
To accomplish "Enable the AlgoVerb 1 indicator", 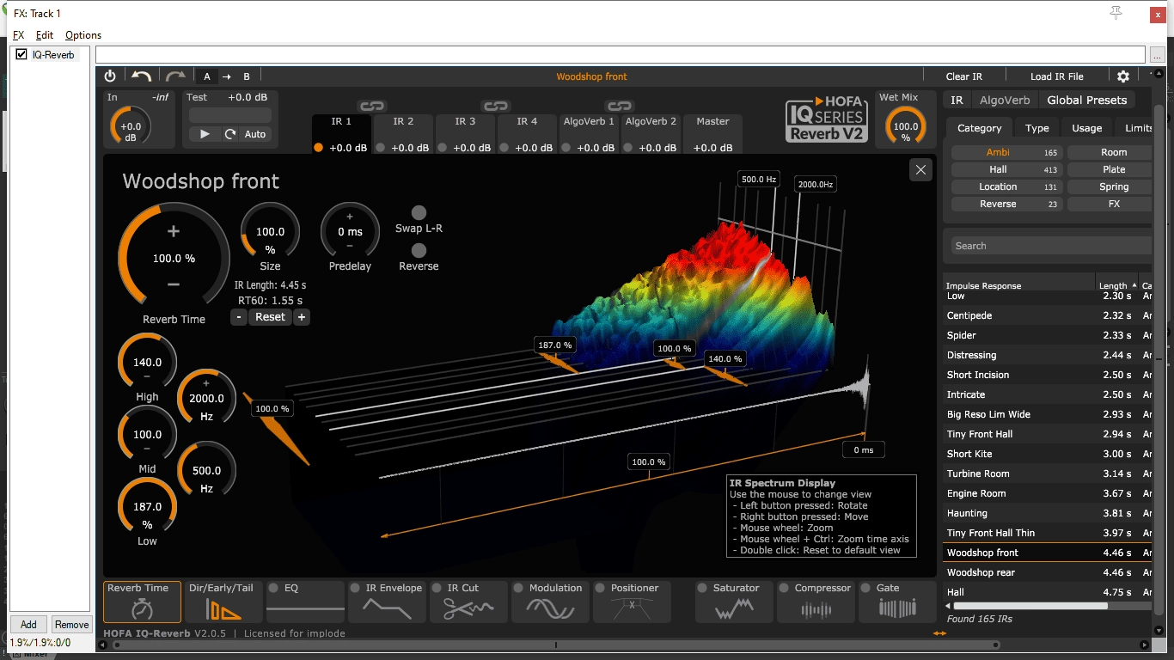I will point(566,148).
